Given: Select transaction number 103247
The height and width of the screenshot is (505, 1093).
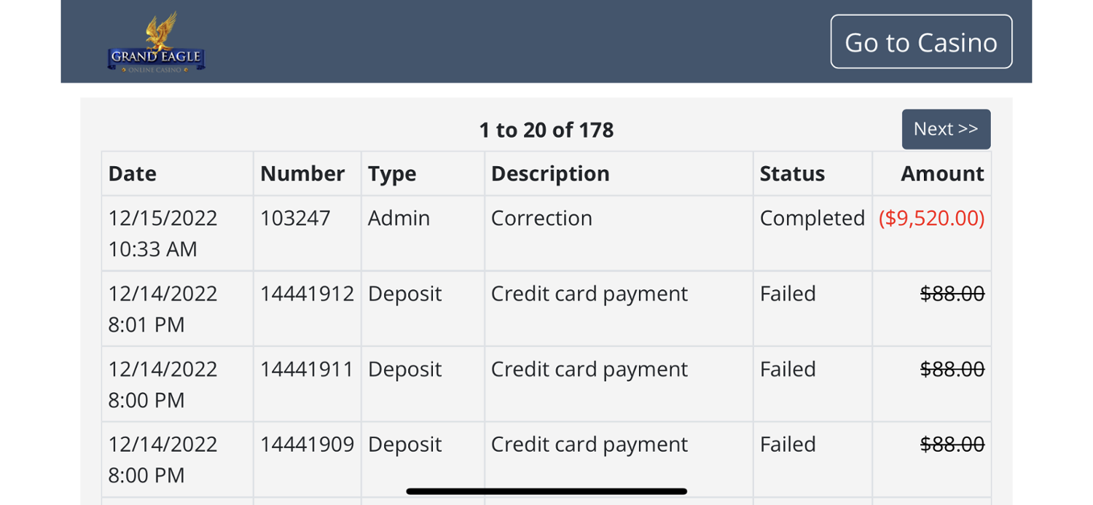Looking at the screenshot, I should [295, 218].
